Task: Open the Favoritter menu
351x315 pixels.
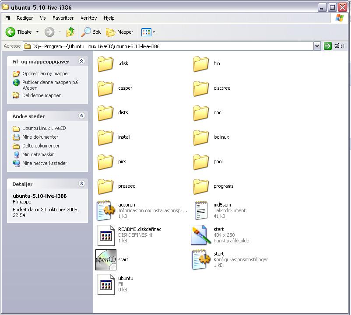Action: tap(63, 18)
